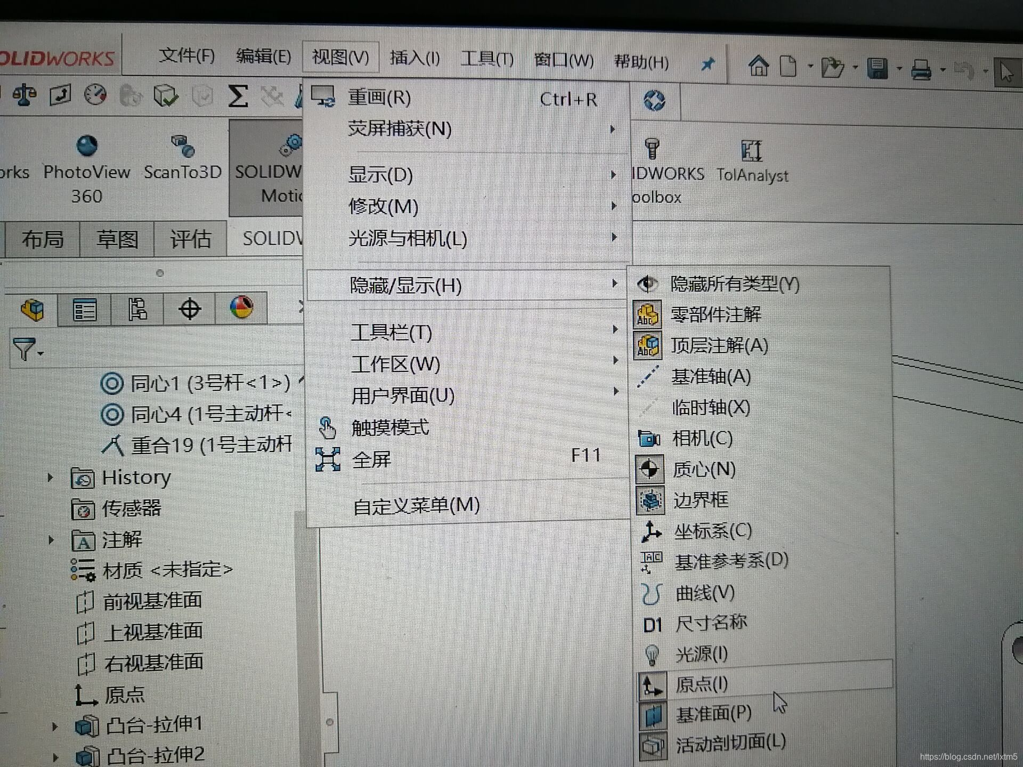Click the PhotoView 360 add-in icon
Viewport: 1023px width, 767px height.
tap(87, 146)
